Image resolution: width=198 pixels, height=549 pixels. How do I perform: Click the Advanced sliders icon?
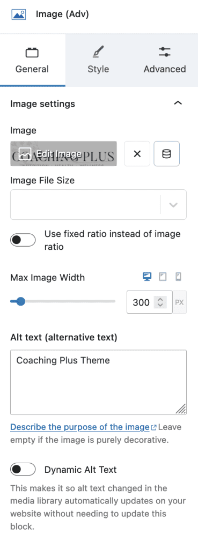click(x=164, y=52)
